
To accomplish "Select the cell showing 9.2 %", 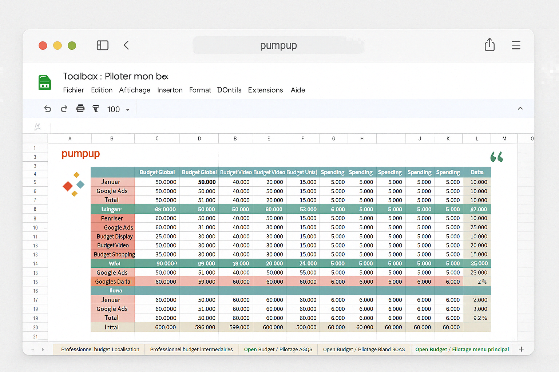I will pyautogui.click(x=477, y=318).
